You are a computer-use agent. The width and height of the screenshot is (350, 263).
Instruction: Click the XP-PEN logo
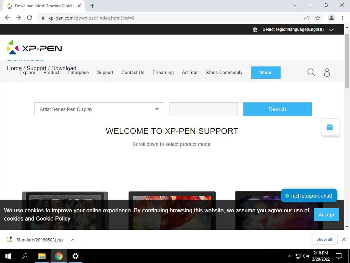pos(35,47)
